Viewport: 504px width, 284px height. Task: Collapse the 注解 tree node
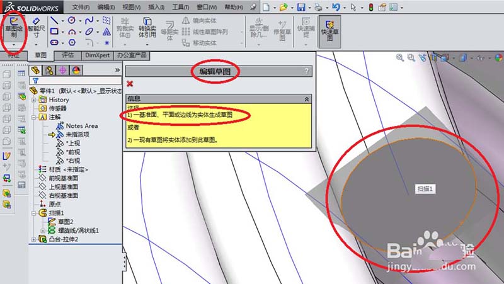point(34,117)
